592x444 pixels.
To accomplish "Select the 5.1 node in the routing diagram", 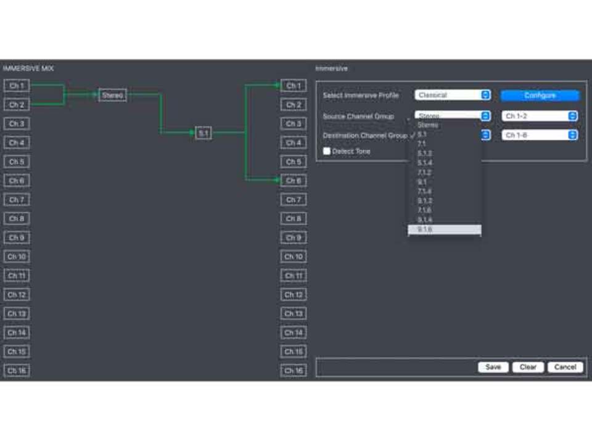I will click(x=203, y=133).
